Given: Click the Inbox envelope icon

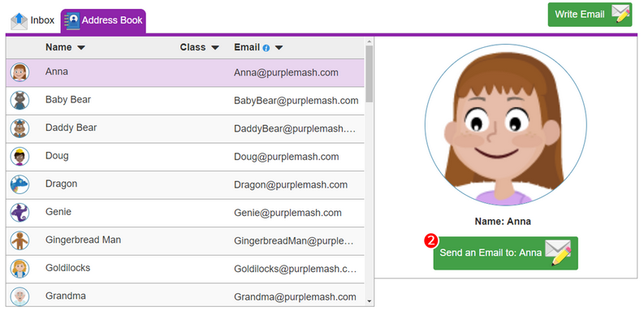Looking at the screenshot, I should pos(19,21).
